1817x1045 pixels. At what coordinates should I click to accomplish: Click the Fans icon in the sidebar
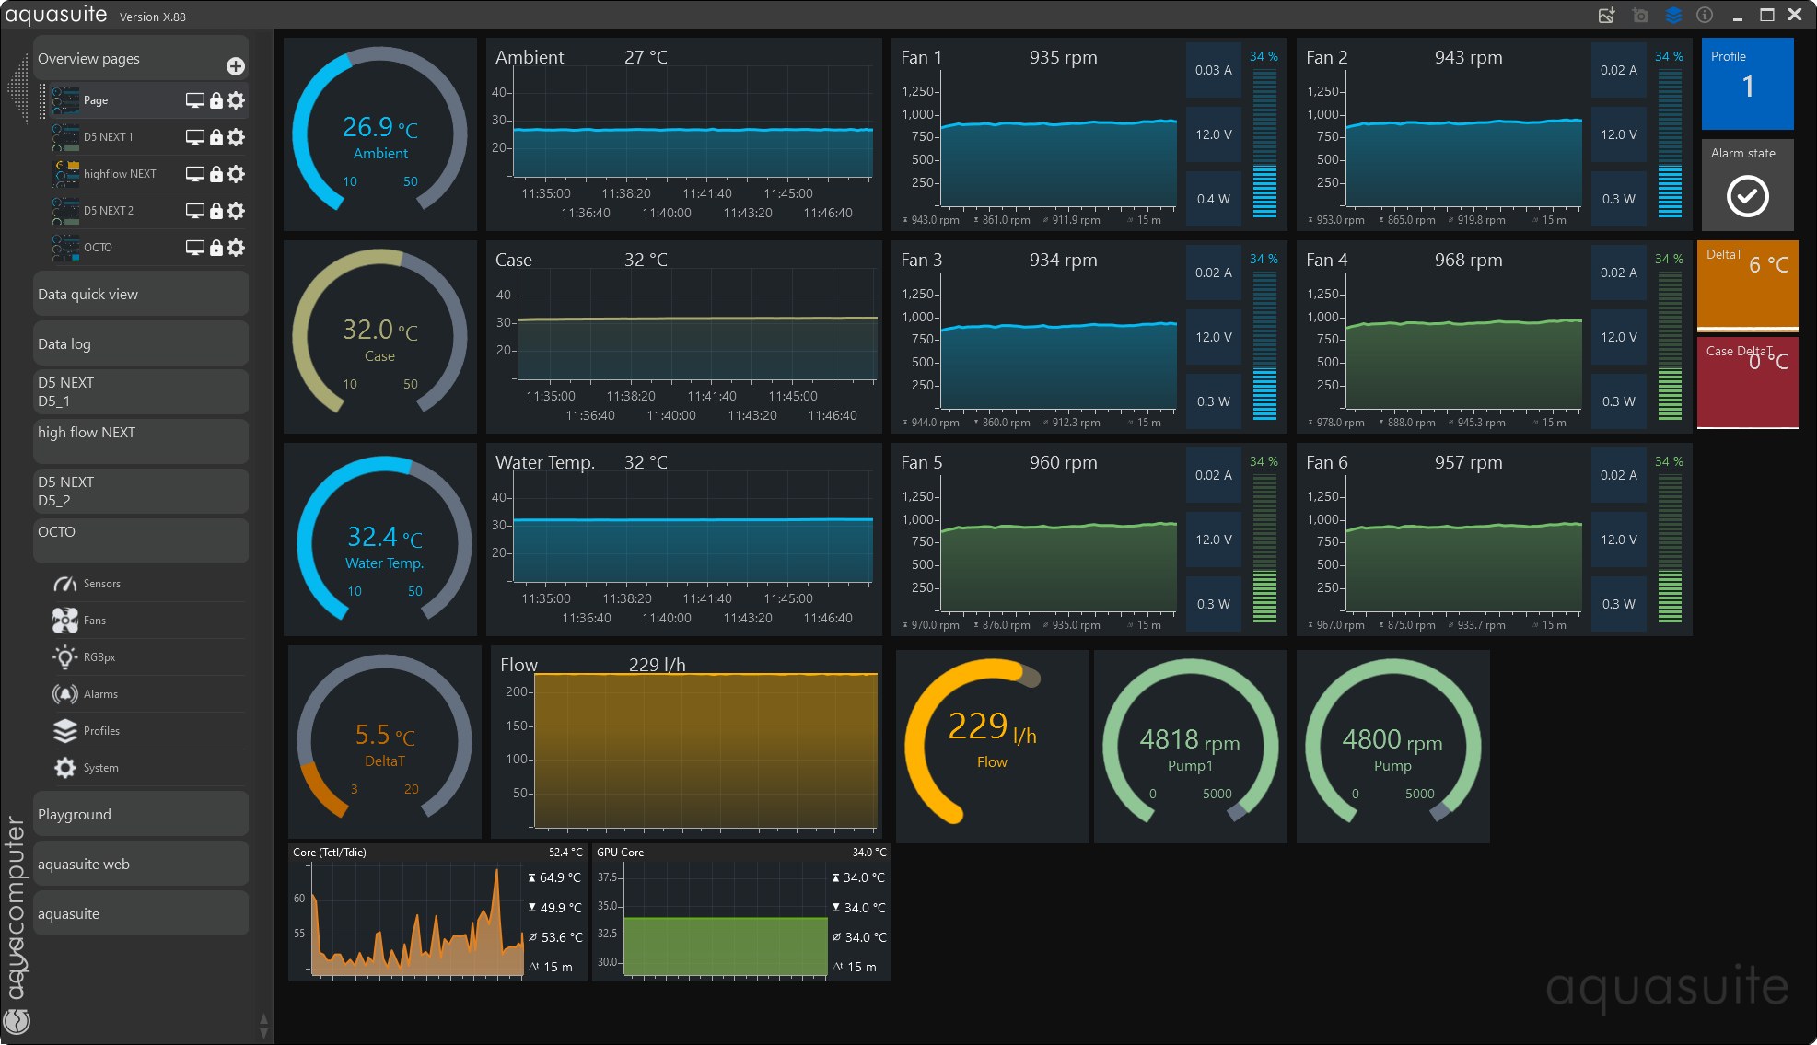(64, 621)
